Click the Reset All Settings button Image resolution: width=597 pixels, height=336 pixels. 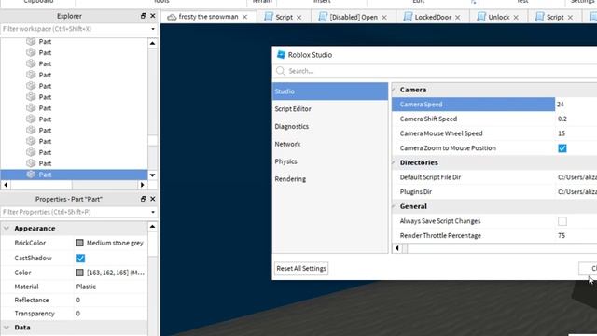pyautogui.click(x=301, y=268)
